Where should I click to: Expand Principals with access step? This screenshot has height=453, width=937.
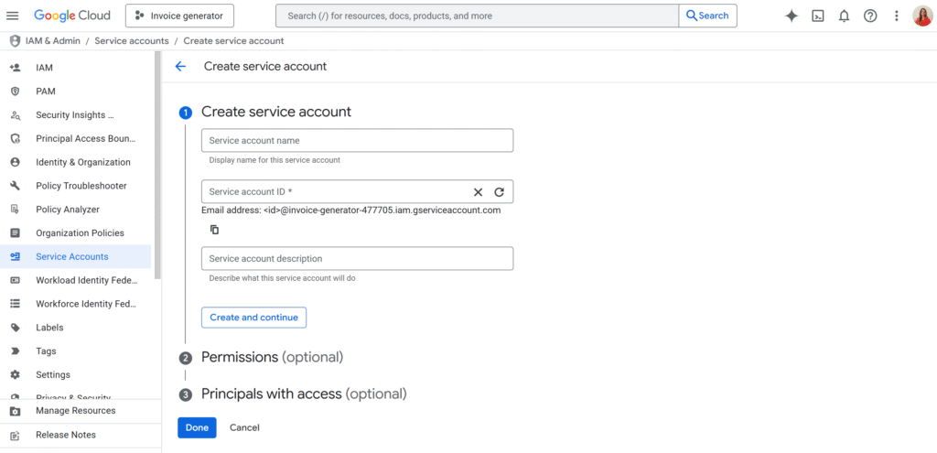[303, 394]
